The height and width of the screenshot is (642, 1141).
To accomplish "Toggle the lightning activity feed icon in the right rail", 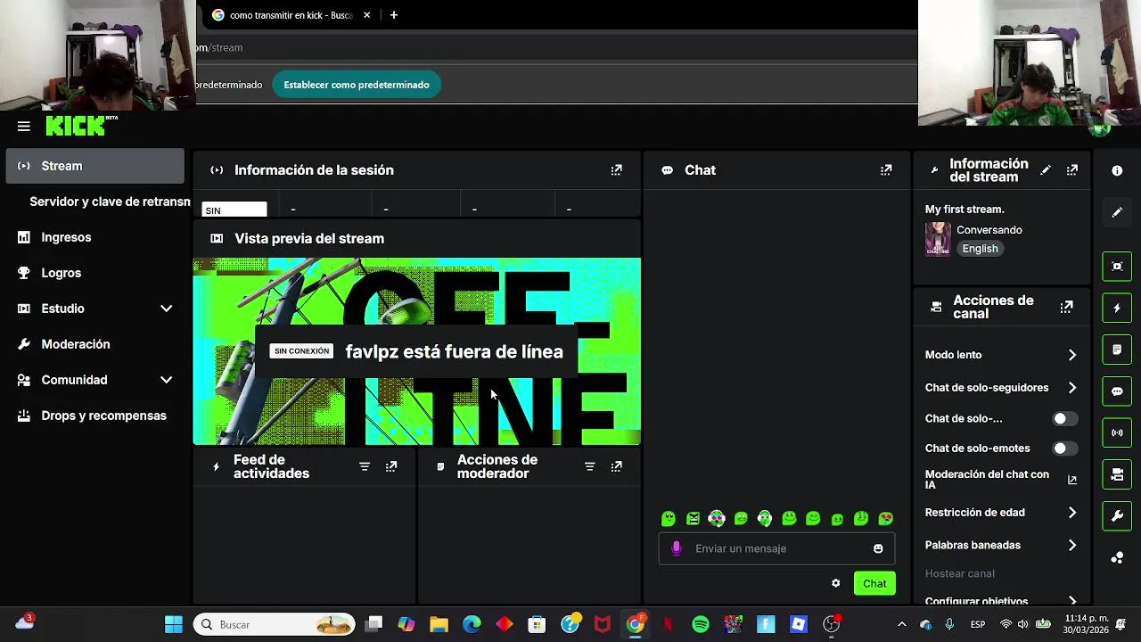I will [x=1117, y=308].
